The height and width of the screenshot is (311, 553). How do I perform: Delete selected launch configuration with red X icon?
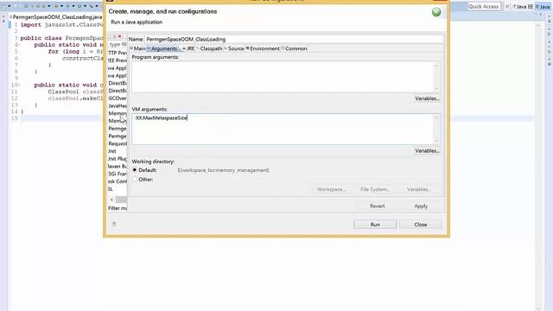[119, 36]
